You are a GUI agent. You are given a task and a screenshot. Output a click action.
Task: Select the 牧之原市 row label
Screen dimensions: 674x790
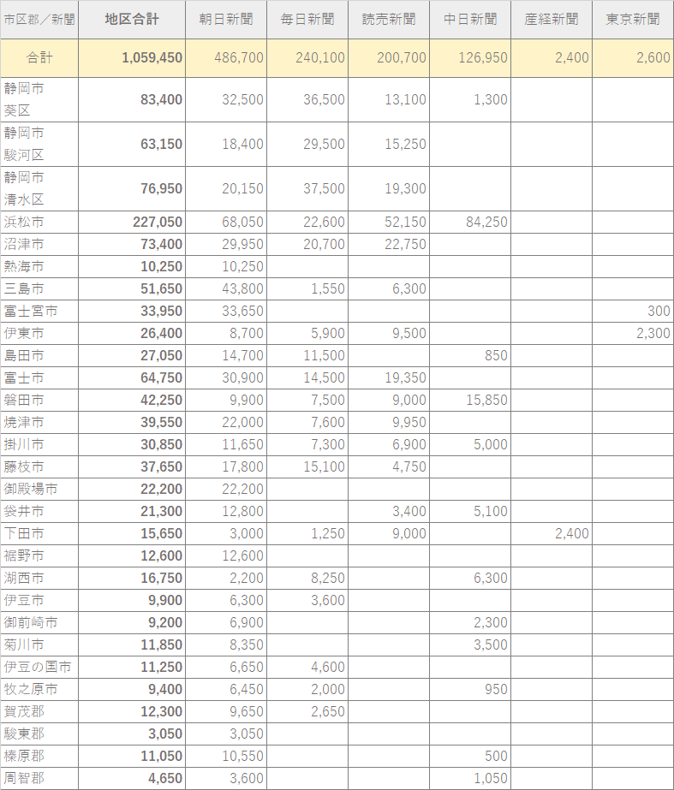pyautogui.click(x=39, y=689)
